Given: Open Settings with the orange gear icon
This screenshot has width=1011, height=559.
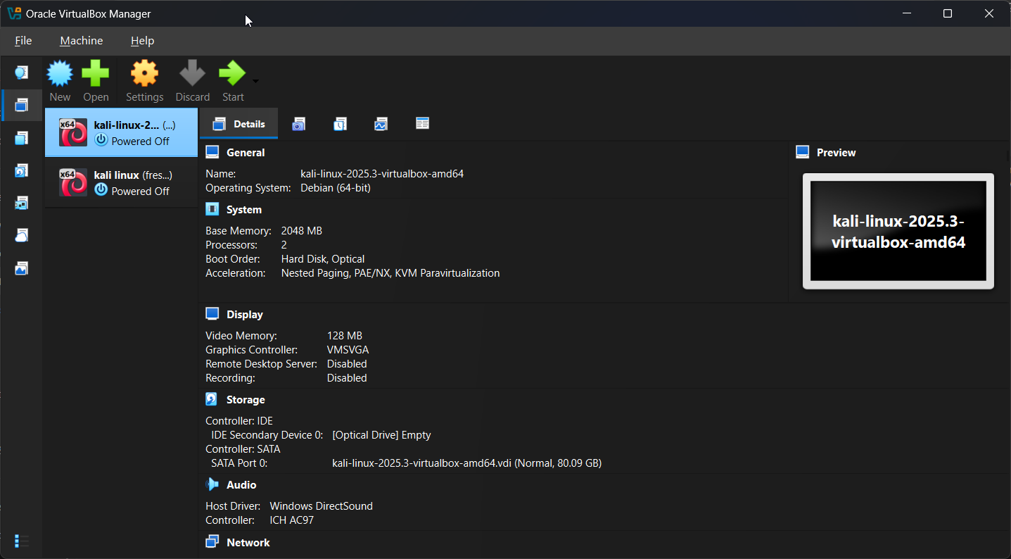Looking at the screenshot, I should 144,74.
